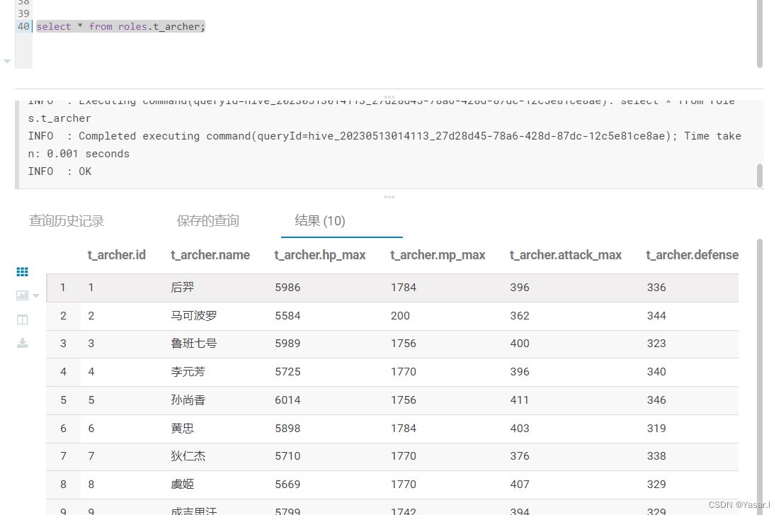Download the query results via the download icon
The width and height of the screenshot is (781, 515).
(22, 342)
